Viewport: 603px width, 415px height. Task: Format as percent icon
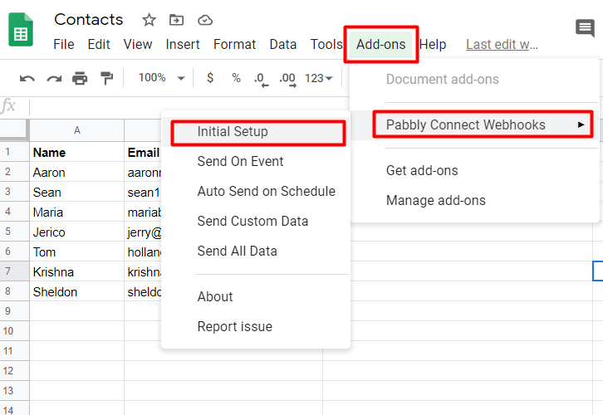point(236,78)
